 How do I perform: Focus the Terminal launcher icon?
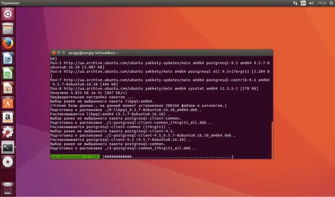click(x=8, y=147)
